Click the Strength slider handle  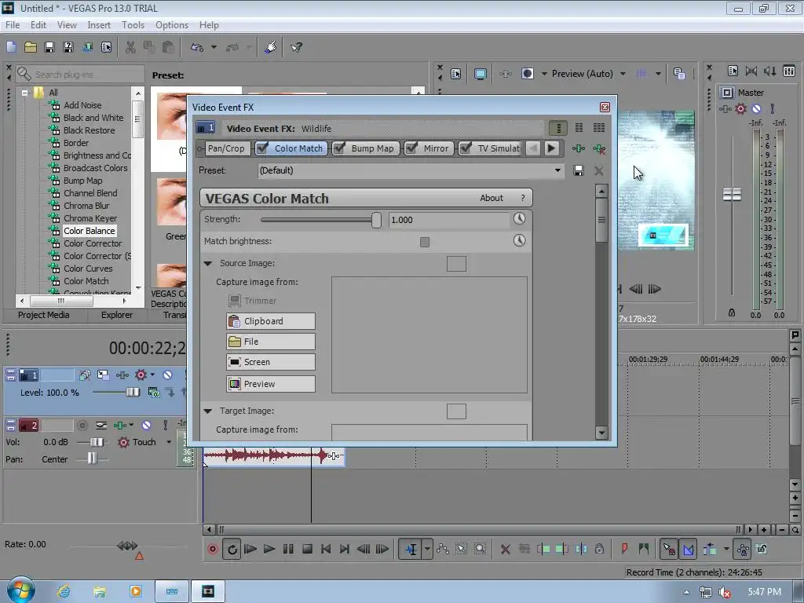tap(376, 220)
